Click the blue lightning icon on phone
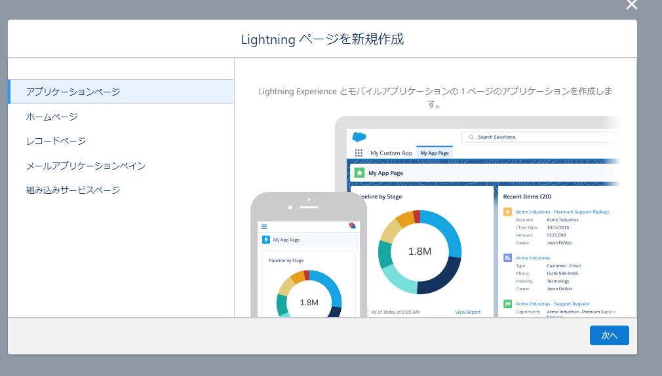This screenshot has height=376, width=662. [266, 240]
